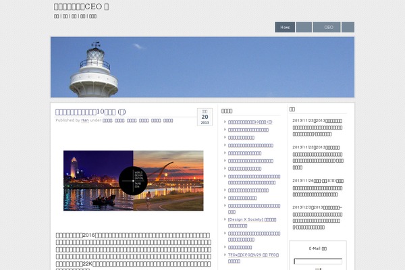Open the TEDx 9/29 sidebar link
The width and height of the screenshot is (405, 270).
pyautogui.click(x=253, y=258)
